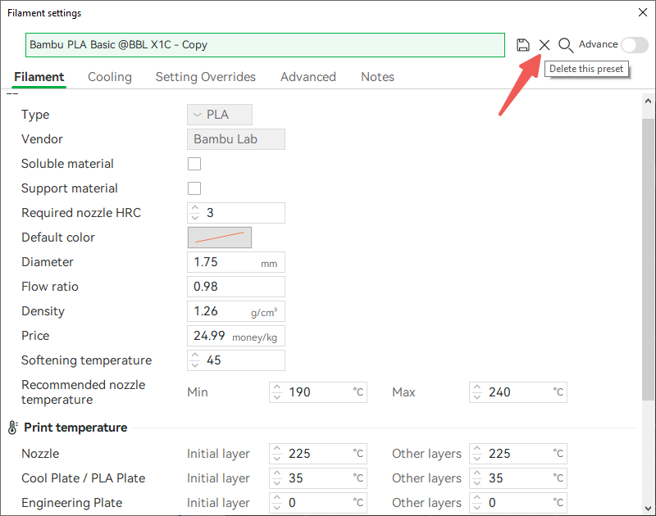Decrease Nozzle initial layer temperature
Screen dimensions: 656x516
click(277, 459)
